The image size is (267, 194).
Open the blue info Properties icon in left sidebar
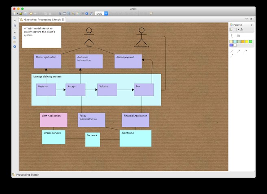point(15,46)
